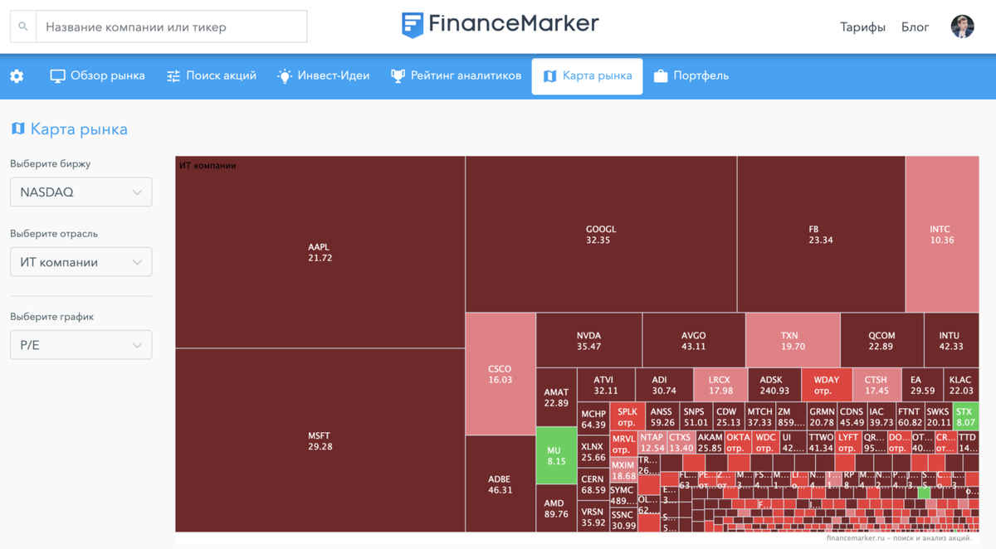Open settings via the gear icon
Viewport: 996px width, 549px height.
pyautogui.click(x=17, y=75)
